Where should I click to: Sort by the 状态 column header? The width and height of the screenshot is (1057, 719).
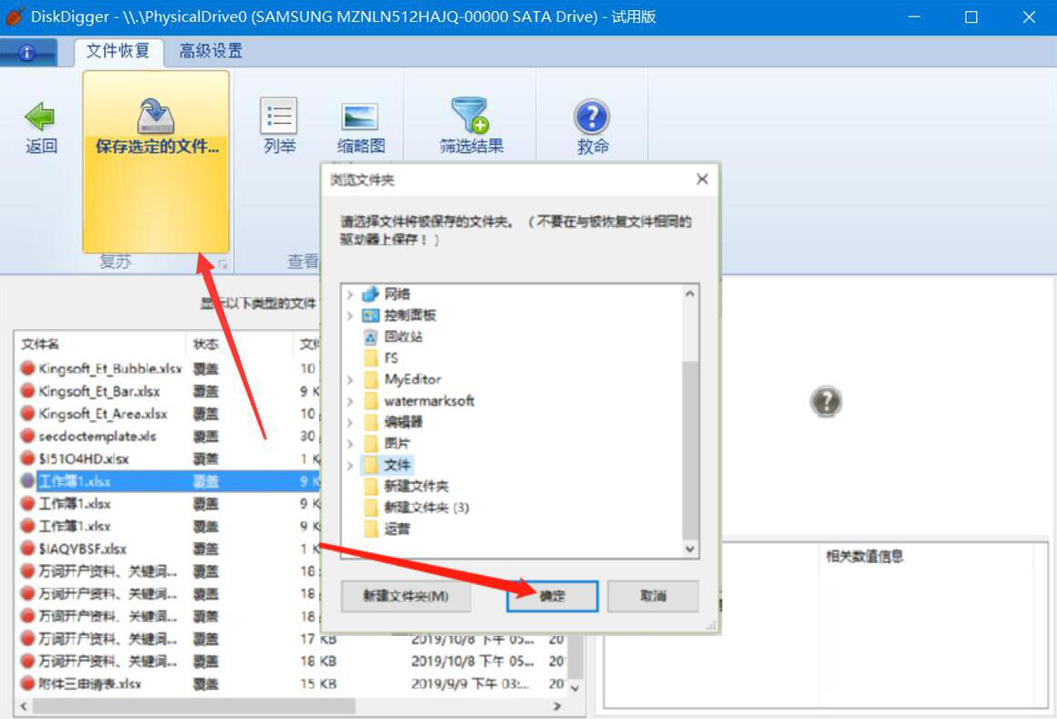point(239,344)
